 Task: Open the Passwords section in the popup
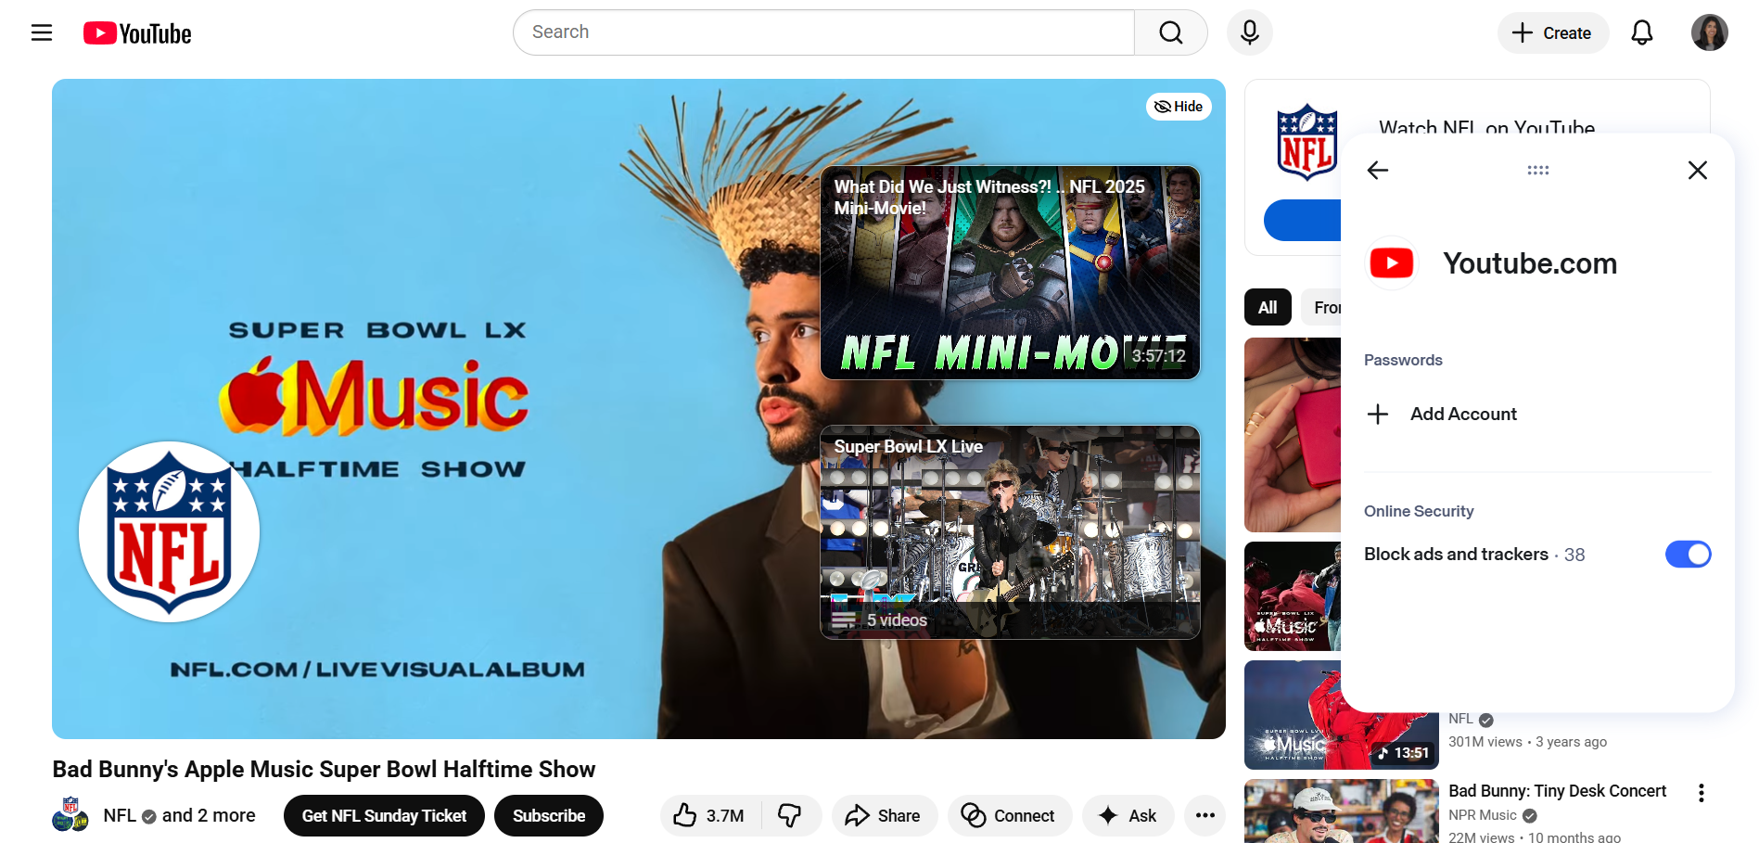click(x=1403, y=359)
